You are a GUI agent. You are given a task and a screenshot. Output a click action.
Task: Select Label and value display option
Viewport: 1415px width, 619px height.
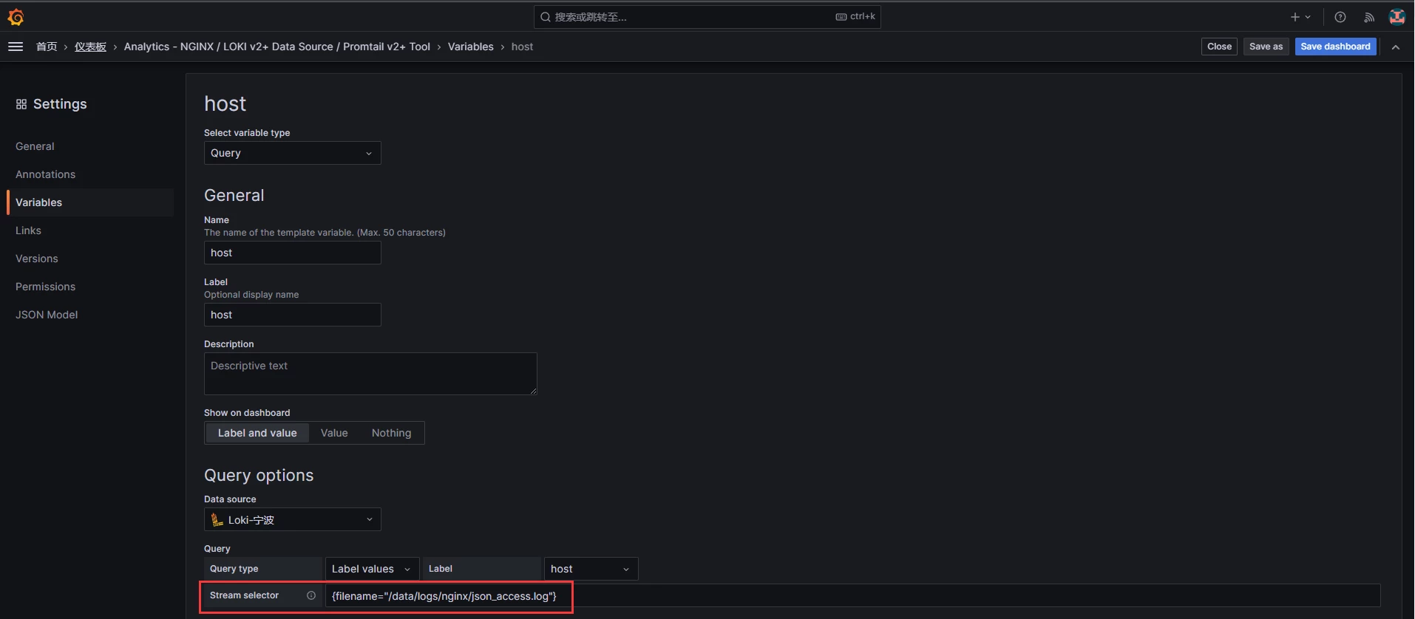coord(257,433)
